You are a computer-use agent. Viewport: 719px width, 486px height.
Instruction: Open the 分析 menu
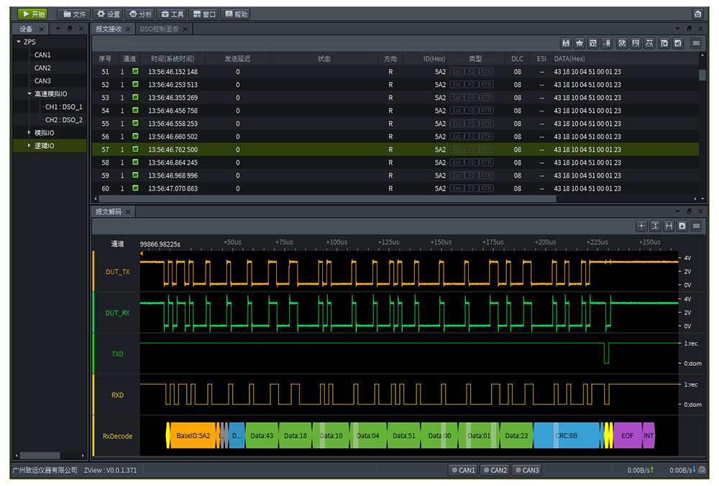click(x=140, y=14)
